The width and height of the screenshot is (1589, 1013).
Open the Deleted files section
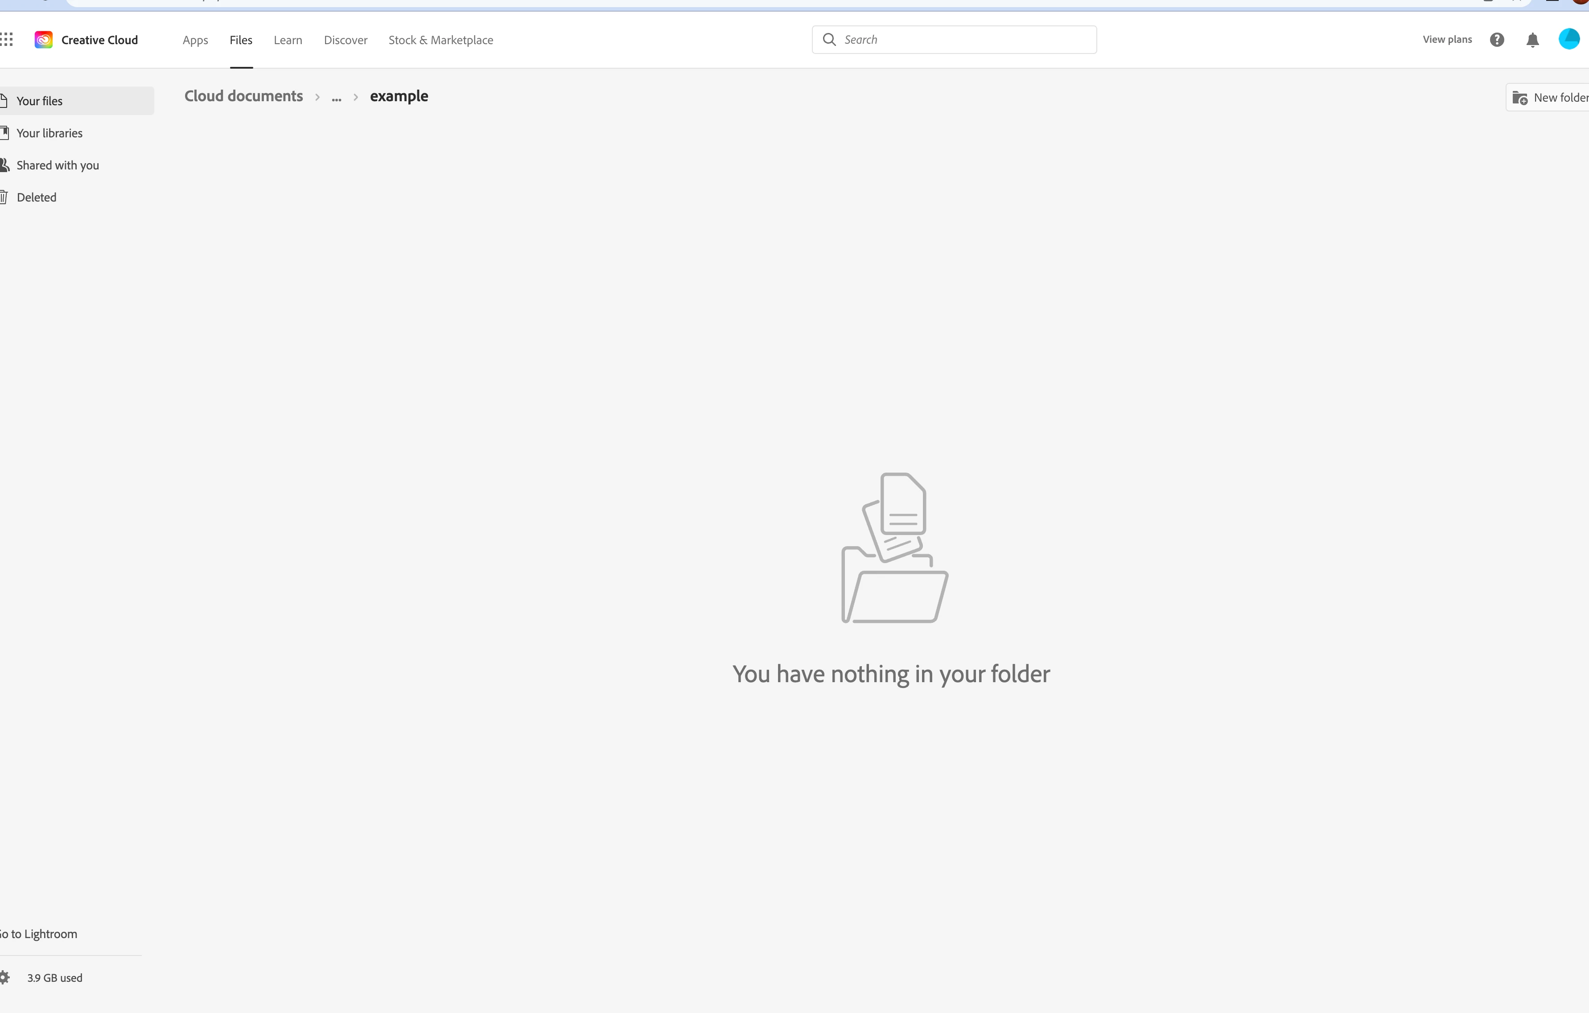[36, 198]
